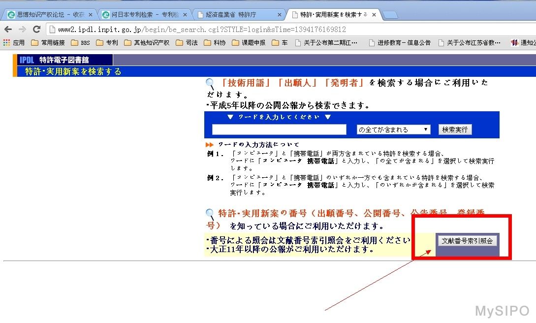Click the 文献番号索引照会 button
This screenshot has height=323, width=536.
coord(467,241)
